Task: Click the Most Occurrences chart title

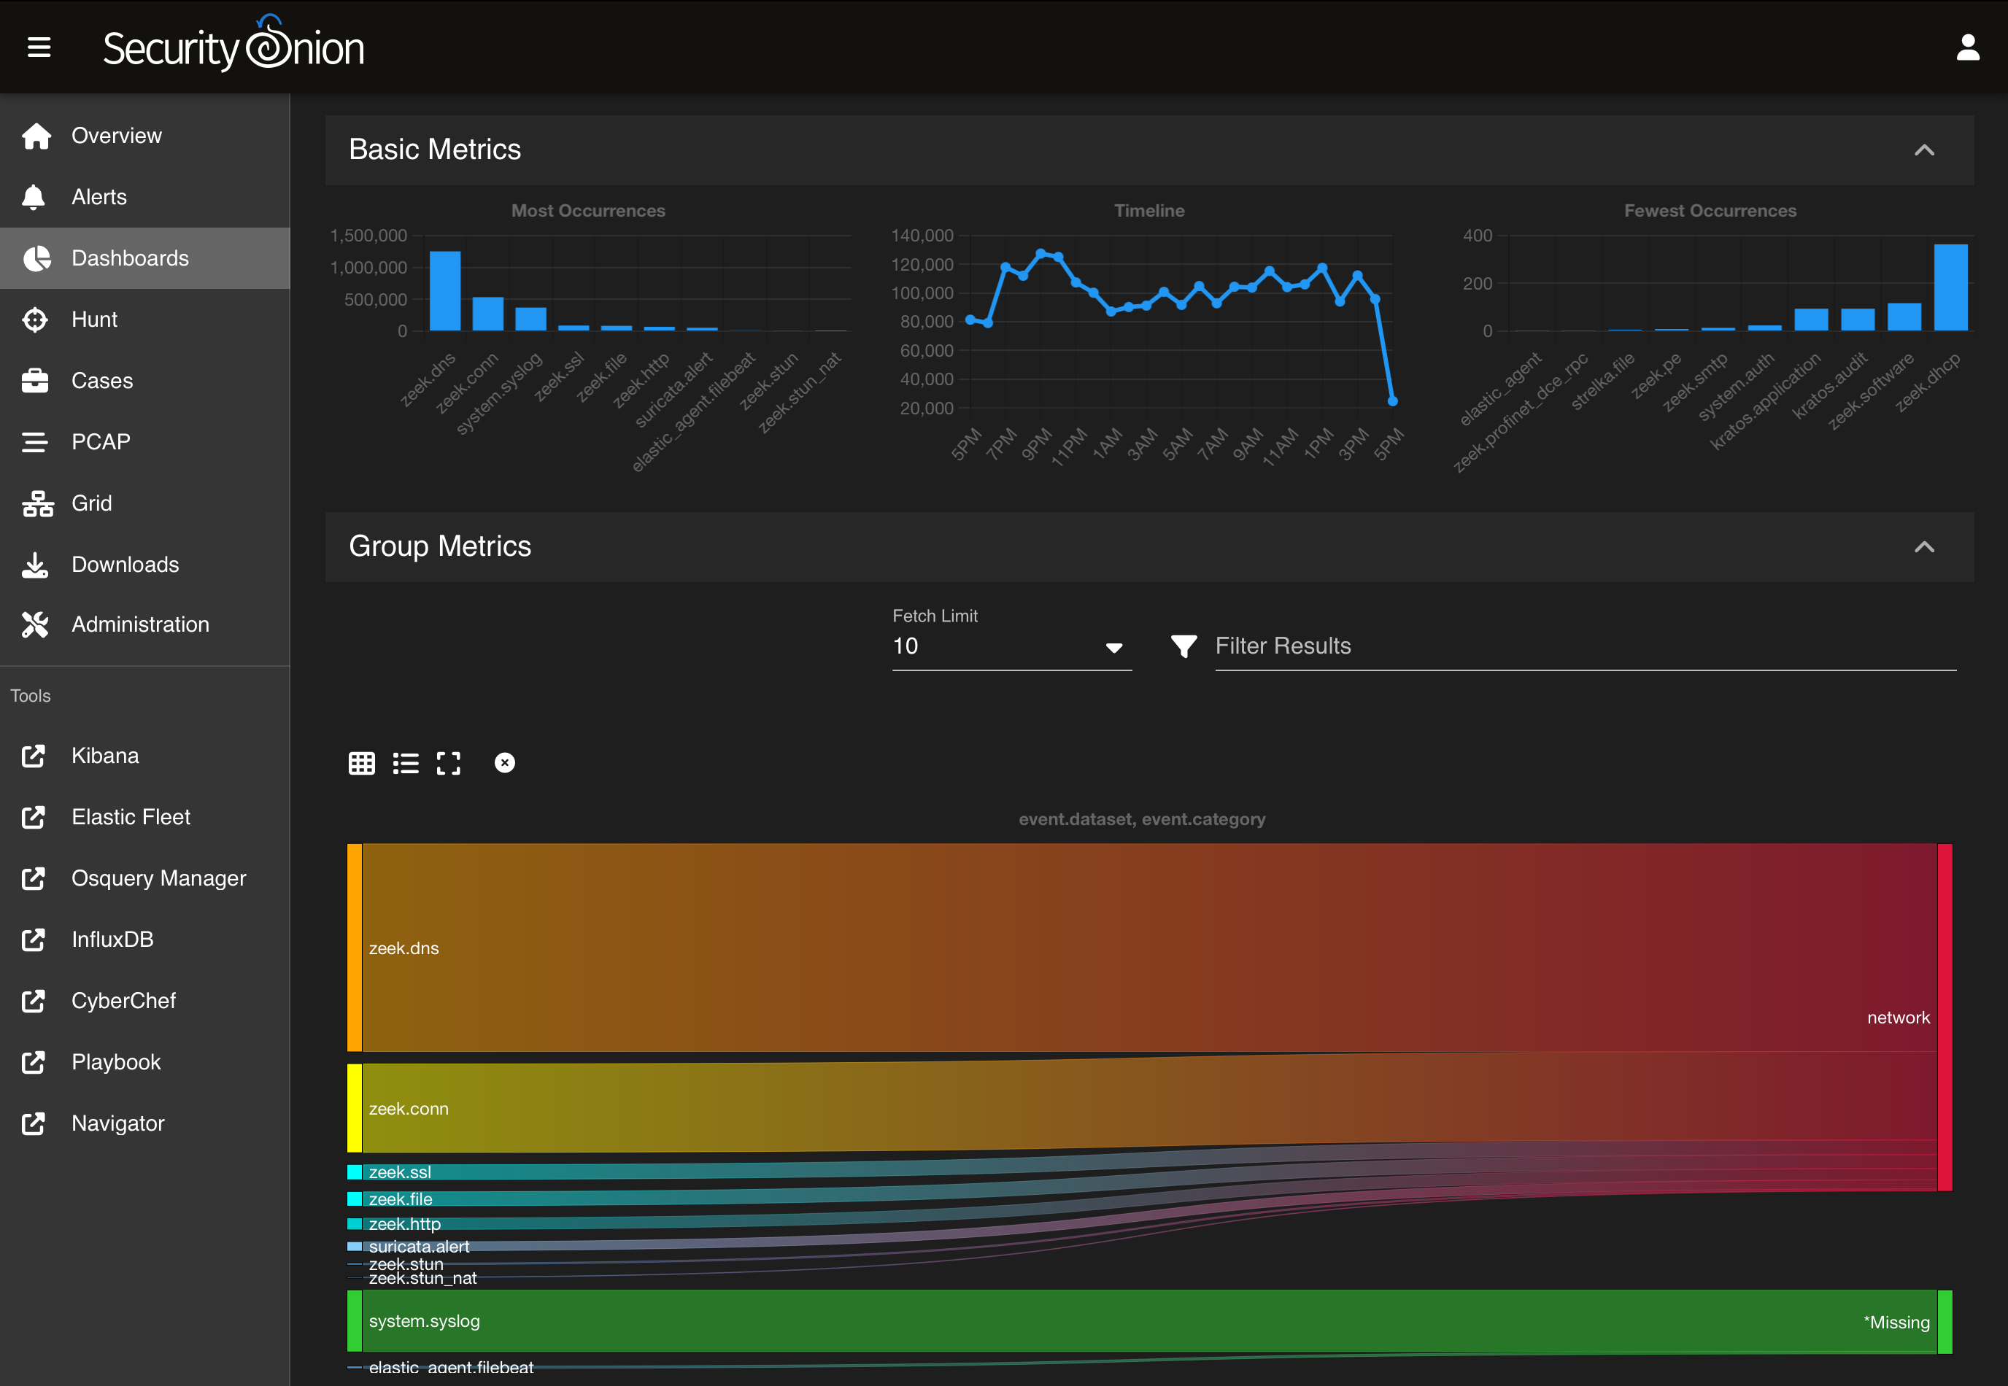Action: point(588,210)
